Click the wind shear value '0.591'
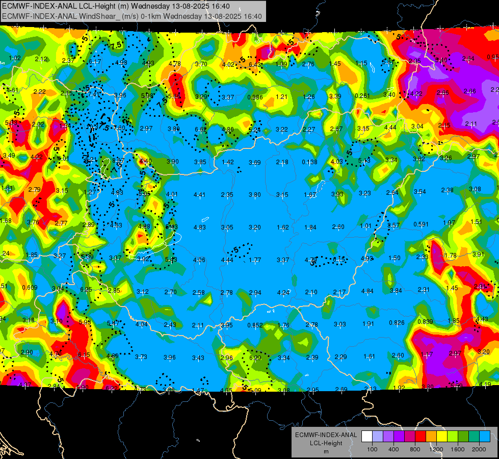 pyautogui.click(x=421, y=224)
